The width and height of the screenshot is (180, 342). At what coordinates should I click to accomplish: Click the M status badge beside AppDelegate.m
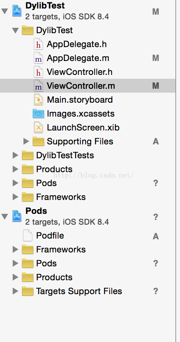(156, 58)
